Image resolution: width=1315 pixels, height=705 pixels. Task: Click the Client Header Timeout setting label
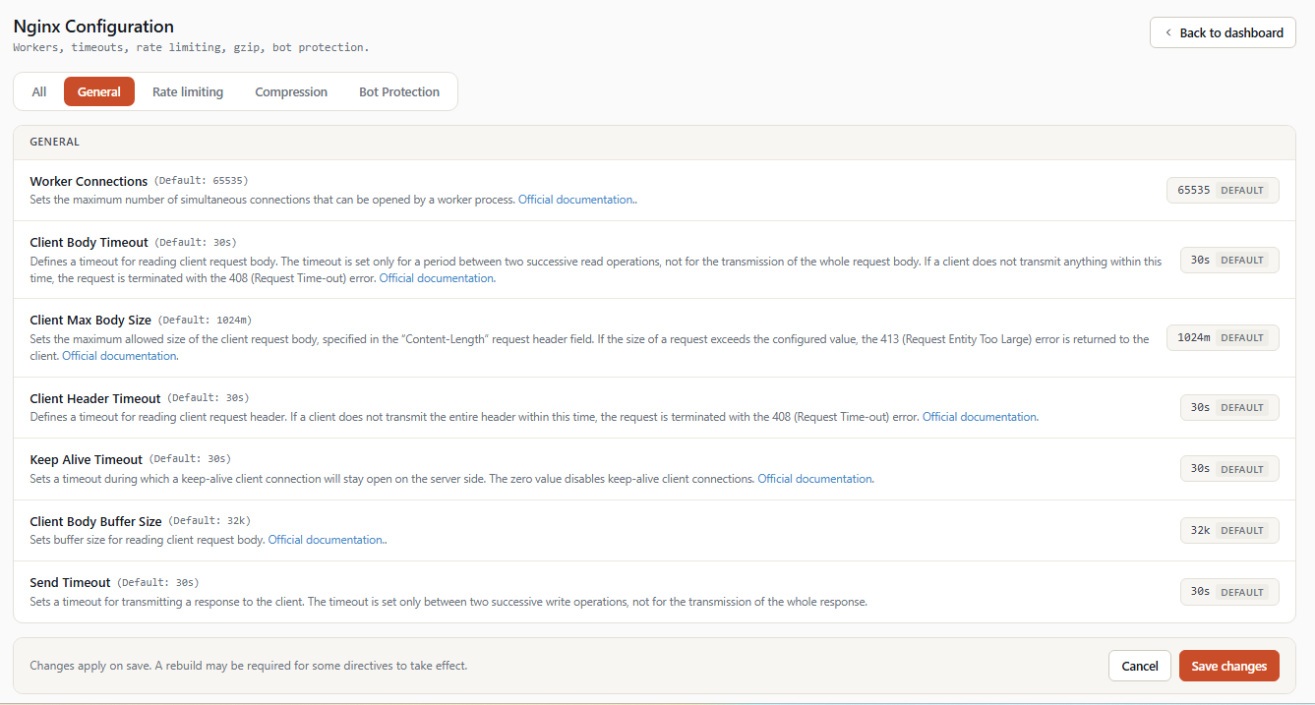coord(95,398)
